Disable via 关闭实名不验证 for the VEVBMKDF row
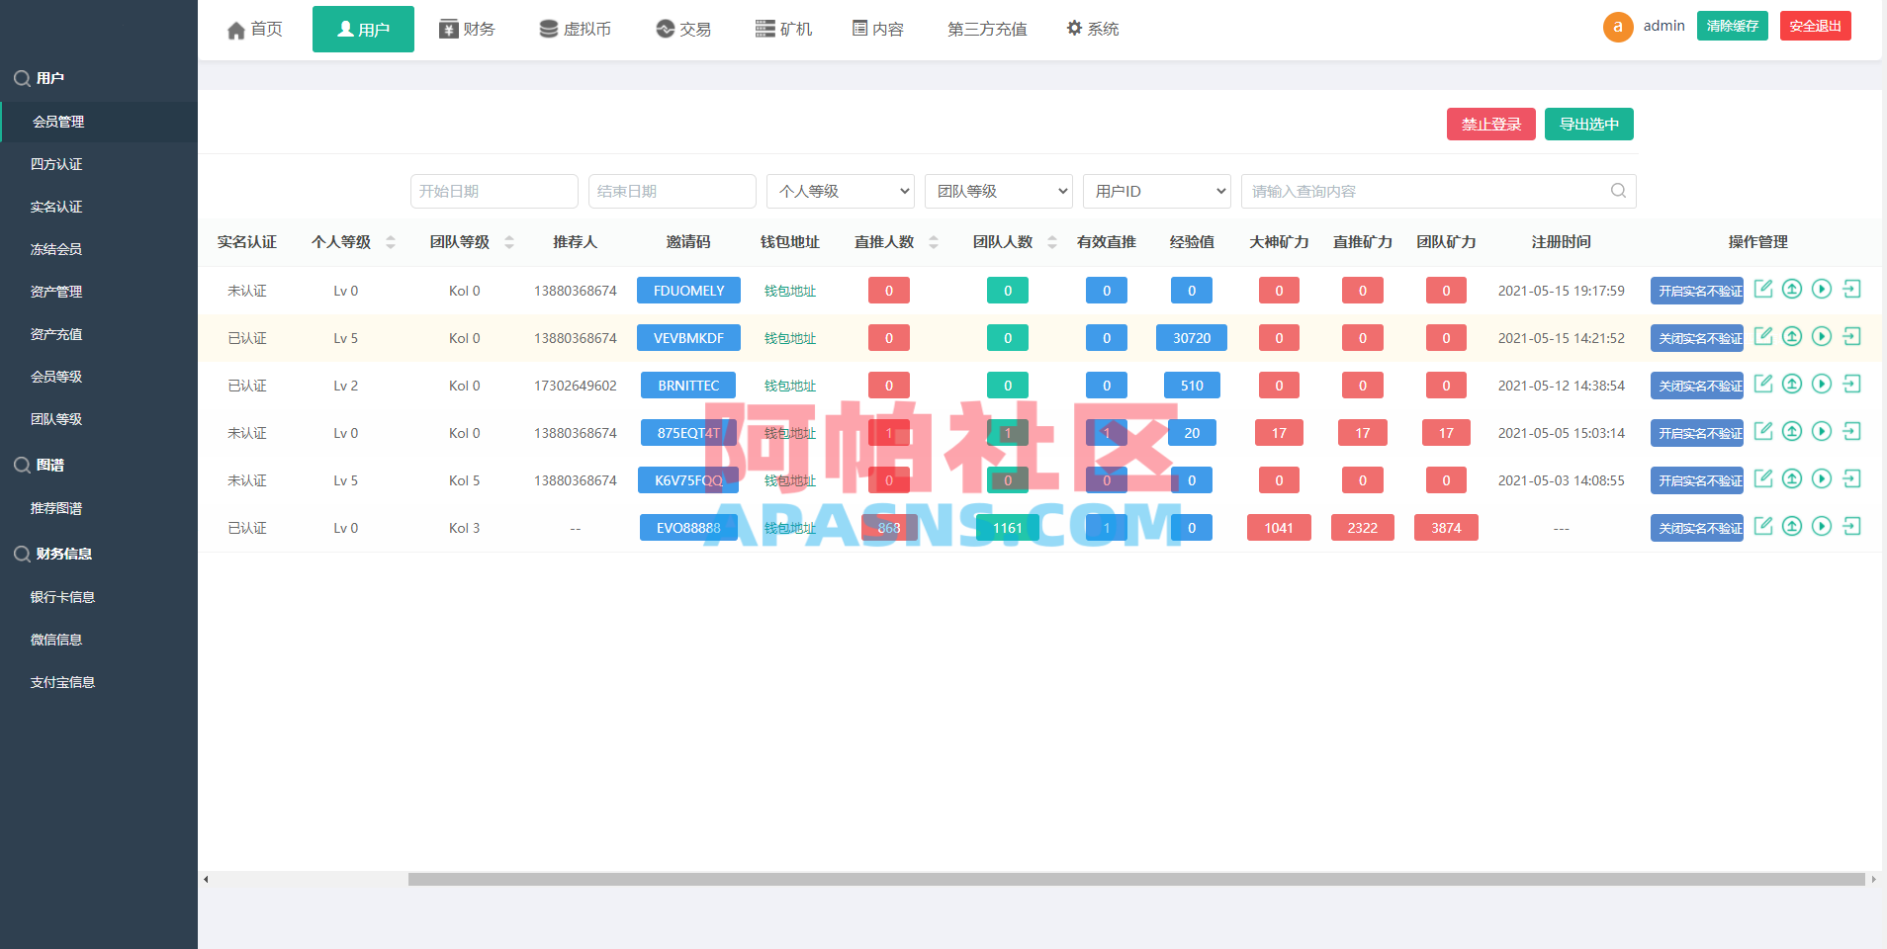1887x949 pixels. pos(1697,338)
